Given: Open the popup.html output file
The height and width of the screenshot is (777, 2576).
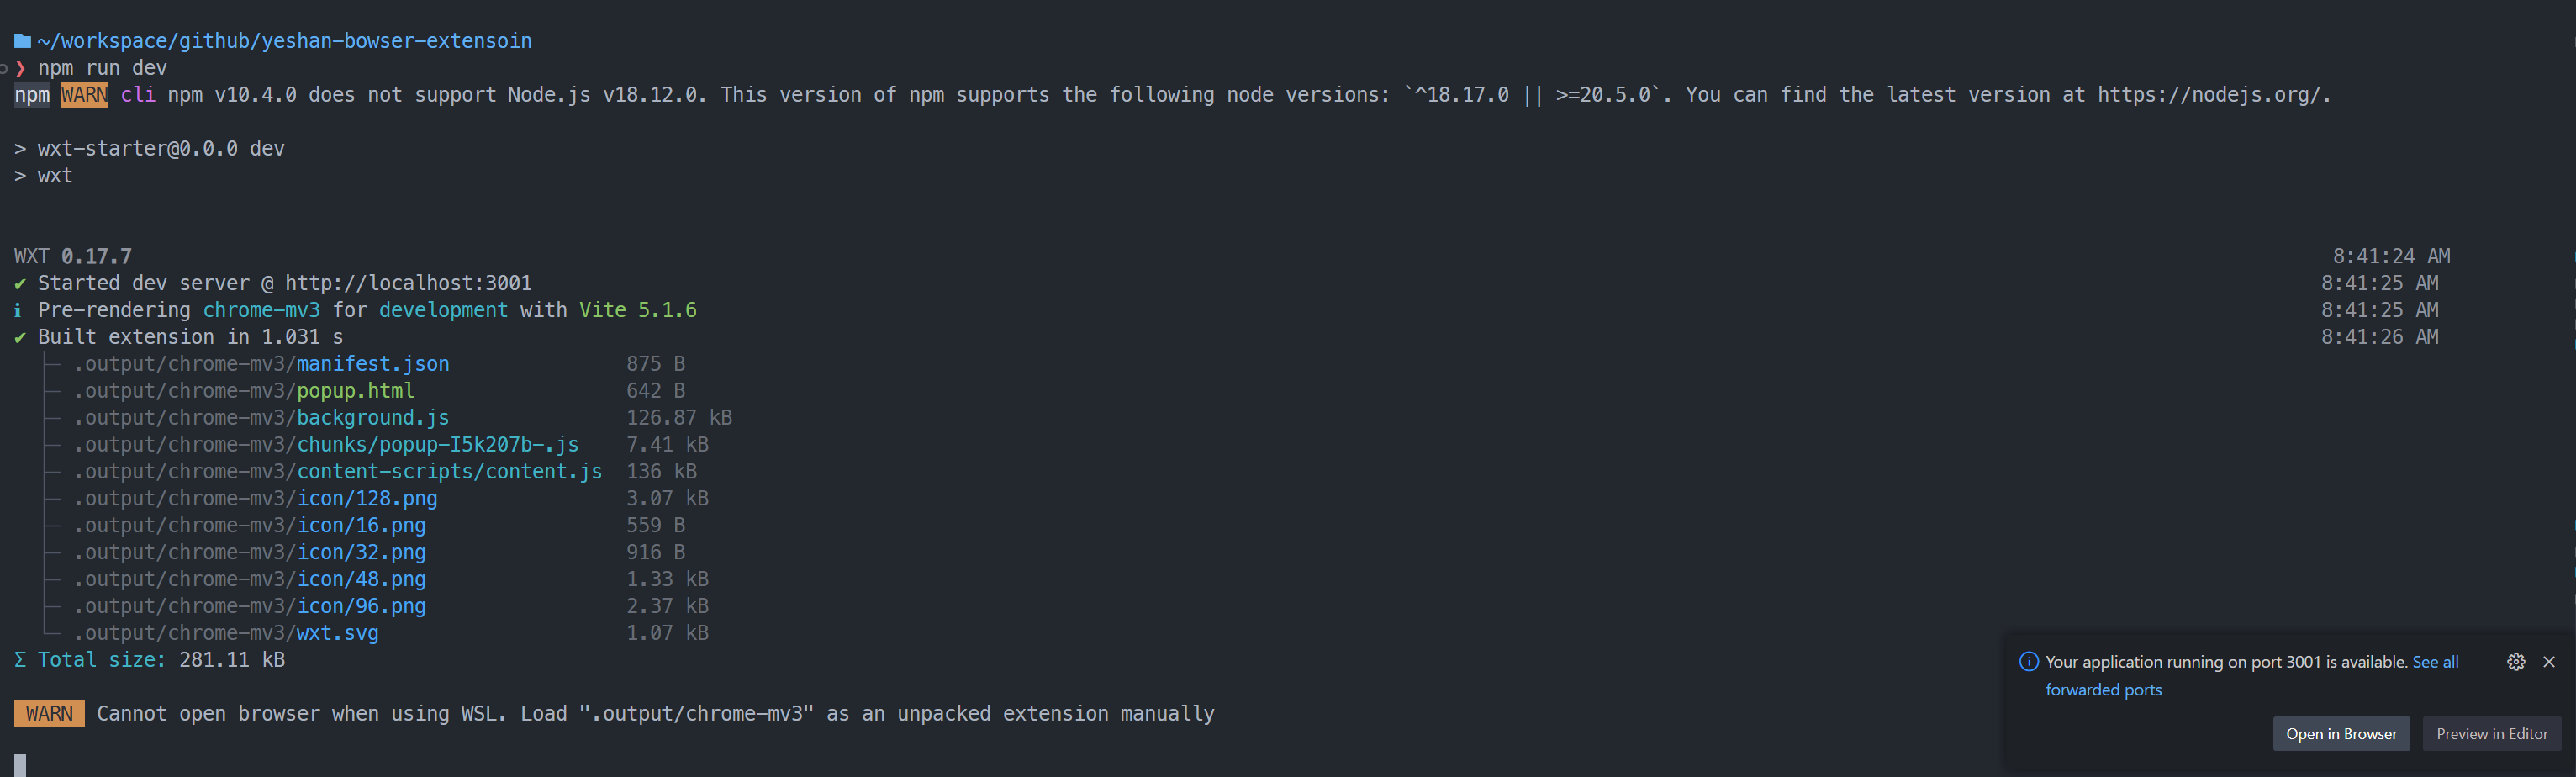Looking at the screenshot, I should coord(355,391).
